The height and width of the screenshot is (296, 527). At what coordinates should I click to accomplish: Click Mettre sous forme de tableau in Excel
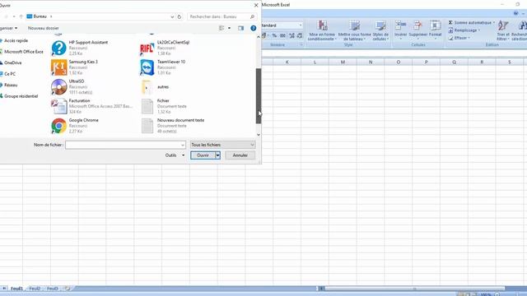(354, 30)
